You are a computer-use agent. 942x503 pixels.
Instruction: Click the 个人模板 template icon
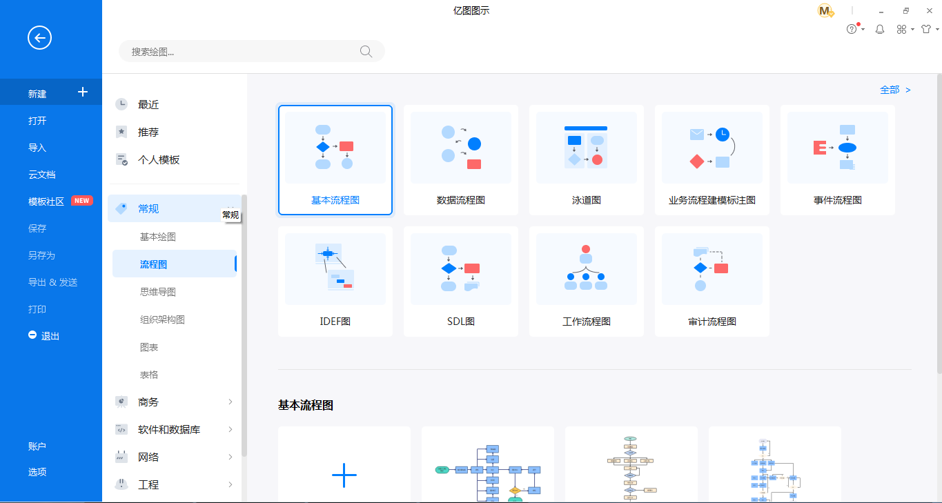(121, 159)
